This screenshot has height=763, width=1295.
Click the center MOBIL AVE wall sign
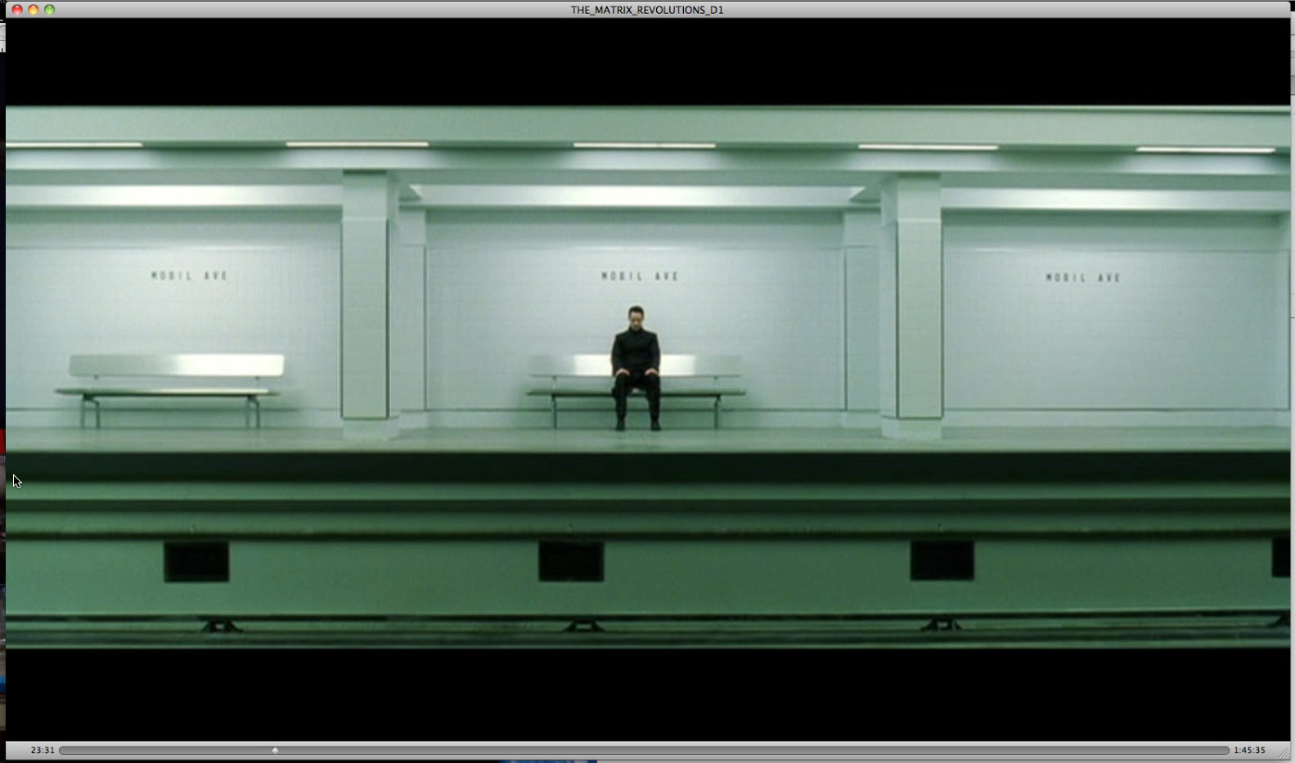tap(640, 276)
